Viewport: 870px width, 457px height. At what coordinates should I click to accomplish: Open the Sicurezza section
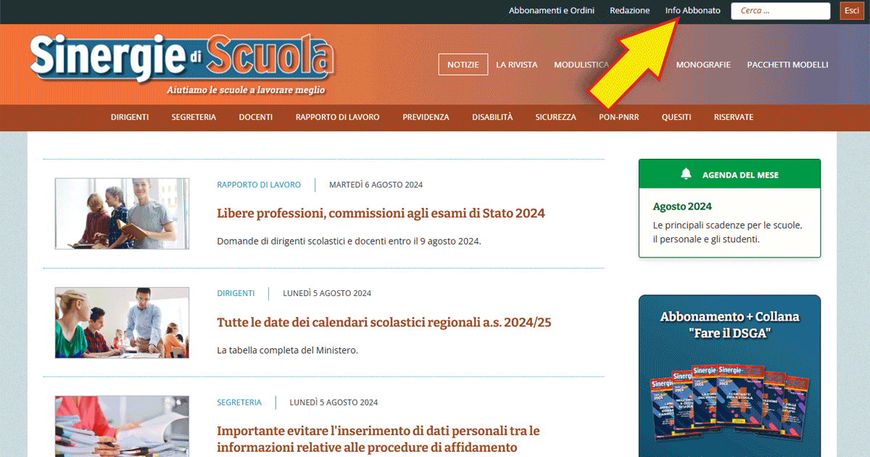[x=556, y=117]
